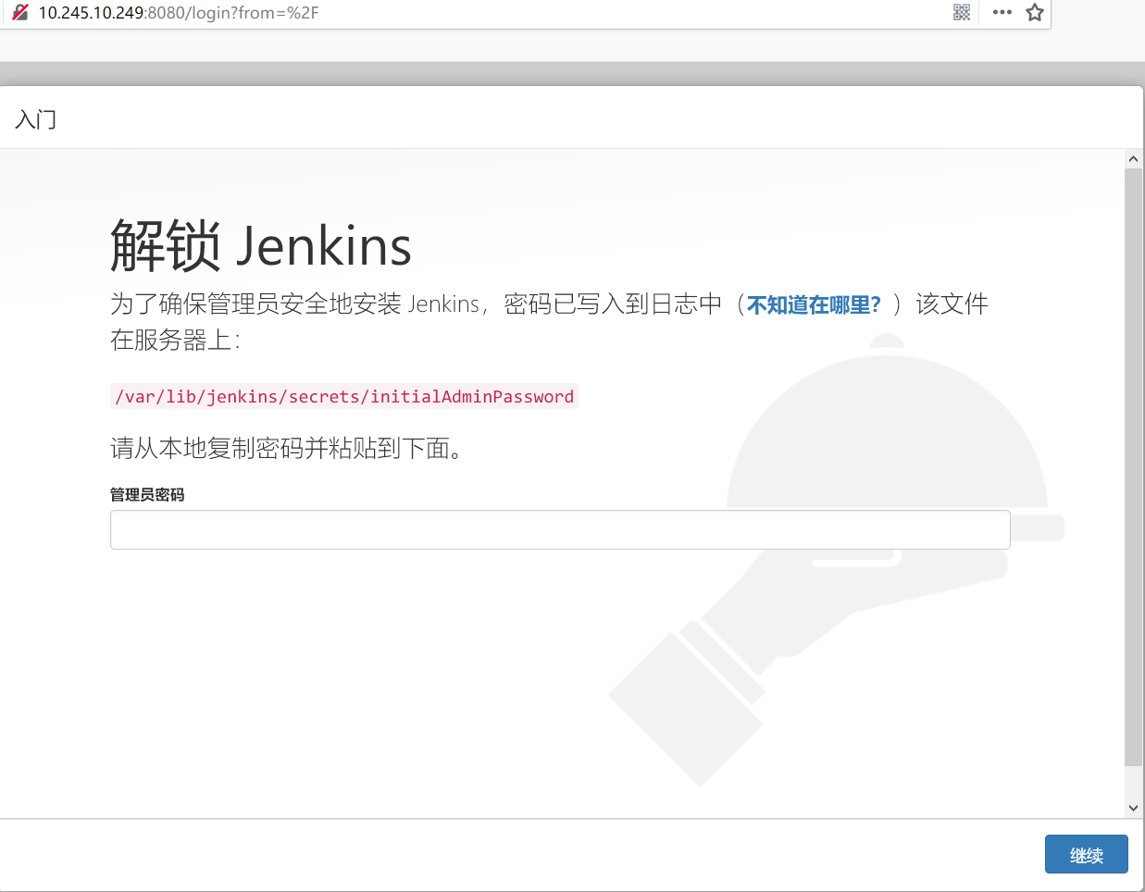This screenshot has height=892, width=1145.
Task: Focus the 管理员密码 password field
Action: click(560, 529)
